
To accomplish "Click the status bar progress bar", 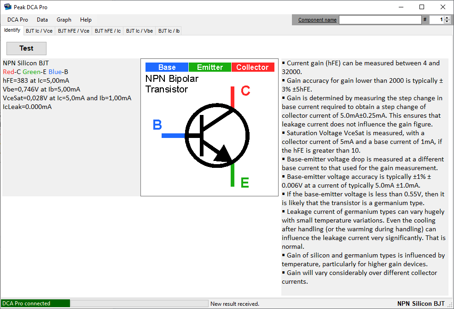I will [139, 303].
